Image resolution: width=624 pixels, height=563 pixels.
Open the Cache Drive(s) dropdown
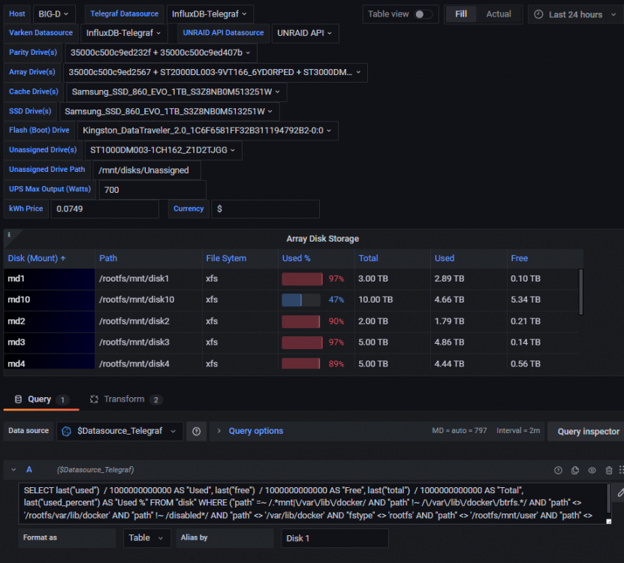point(176,92)
